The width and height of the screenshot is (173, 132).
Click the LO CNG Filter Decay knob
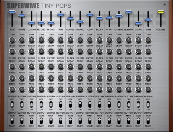31,67
